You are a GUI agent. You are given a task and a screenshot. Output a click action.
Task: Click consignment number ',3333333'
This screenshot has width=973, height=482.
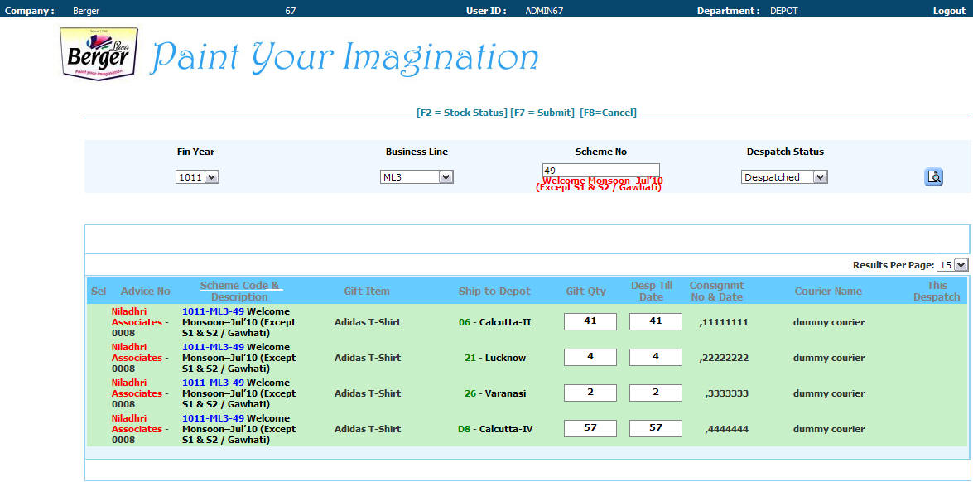click(x=727, y=393)
